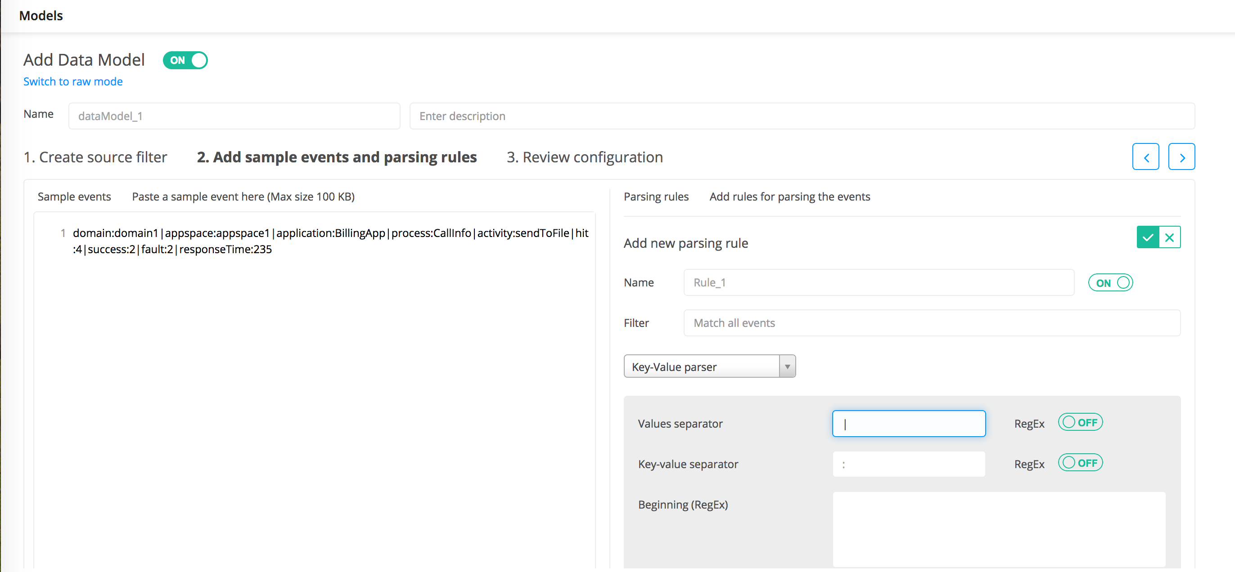Viewport: 1235px width, 572px height.
Task: Toggle the Rule_1 ON switch
Action: tap(1110, 283)
